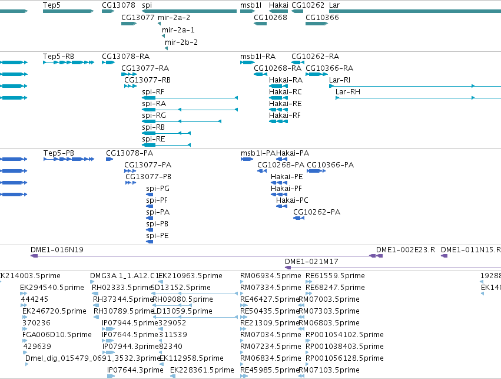The height and width of the screenshot is (379, 501).
Task: Click the RE61559.5prime EST label
Action: [335, 276]
